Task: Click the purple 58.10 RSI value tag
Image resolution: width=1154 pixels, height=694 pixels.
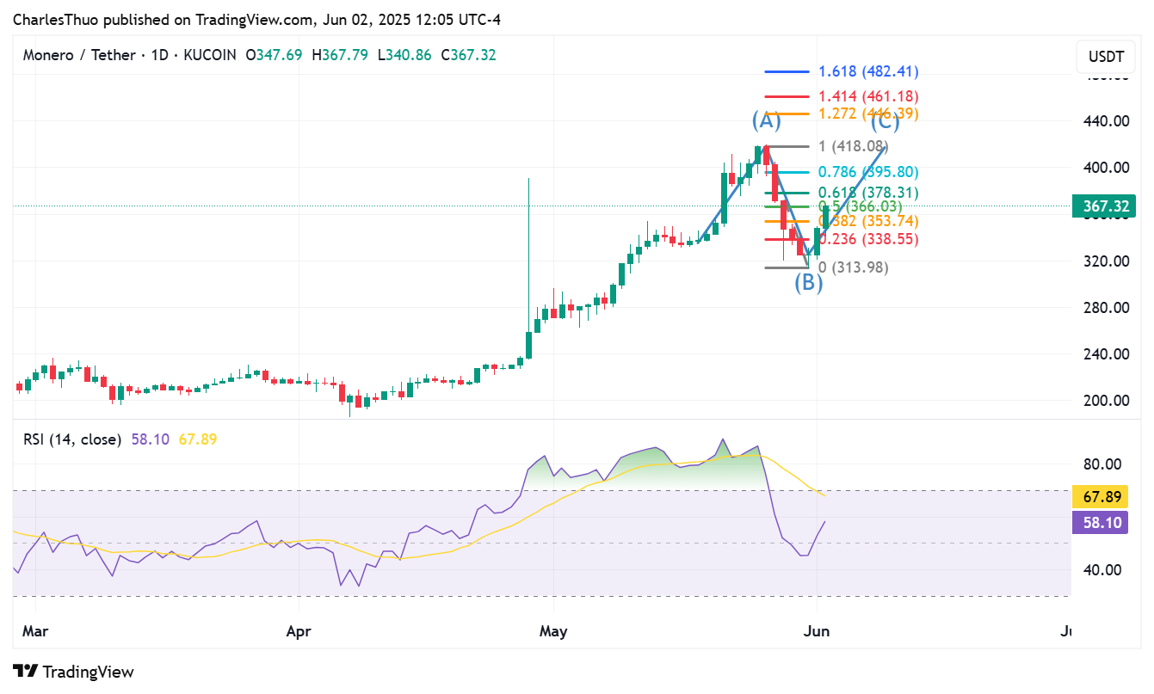Action: pos(1100,522)
